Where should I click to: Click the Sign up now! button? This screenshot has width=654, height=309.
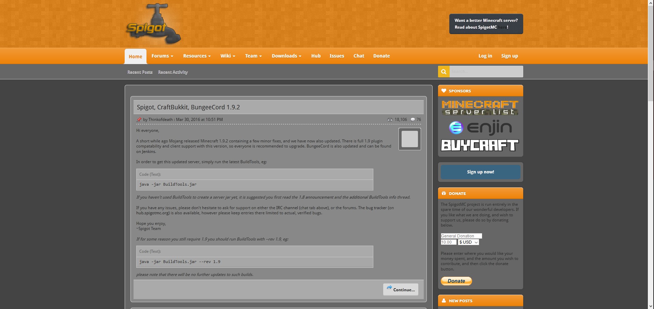pos(480,172)
